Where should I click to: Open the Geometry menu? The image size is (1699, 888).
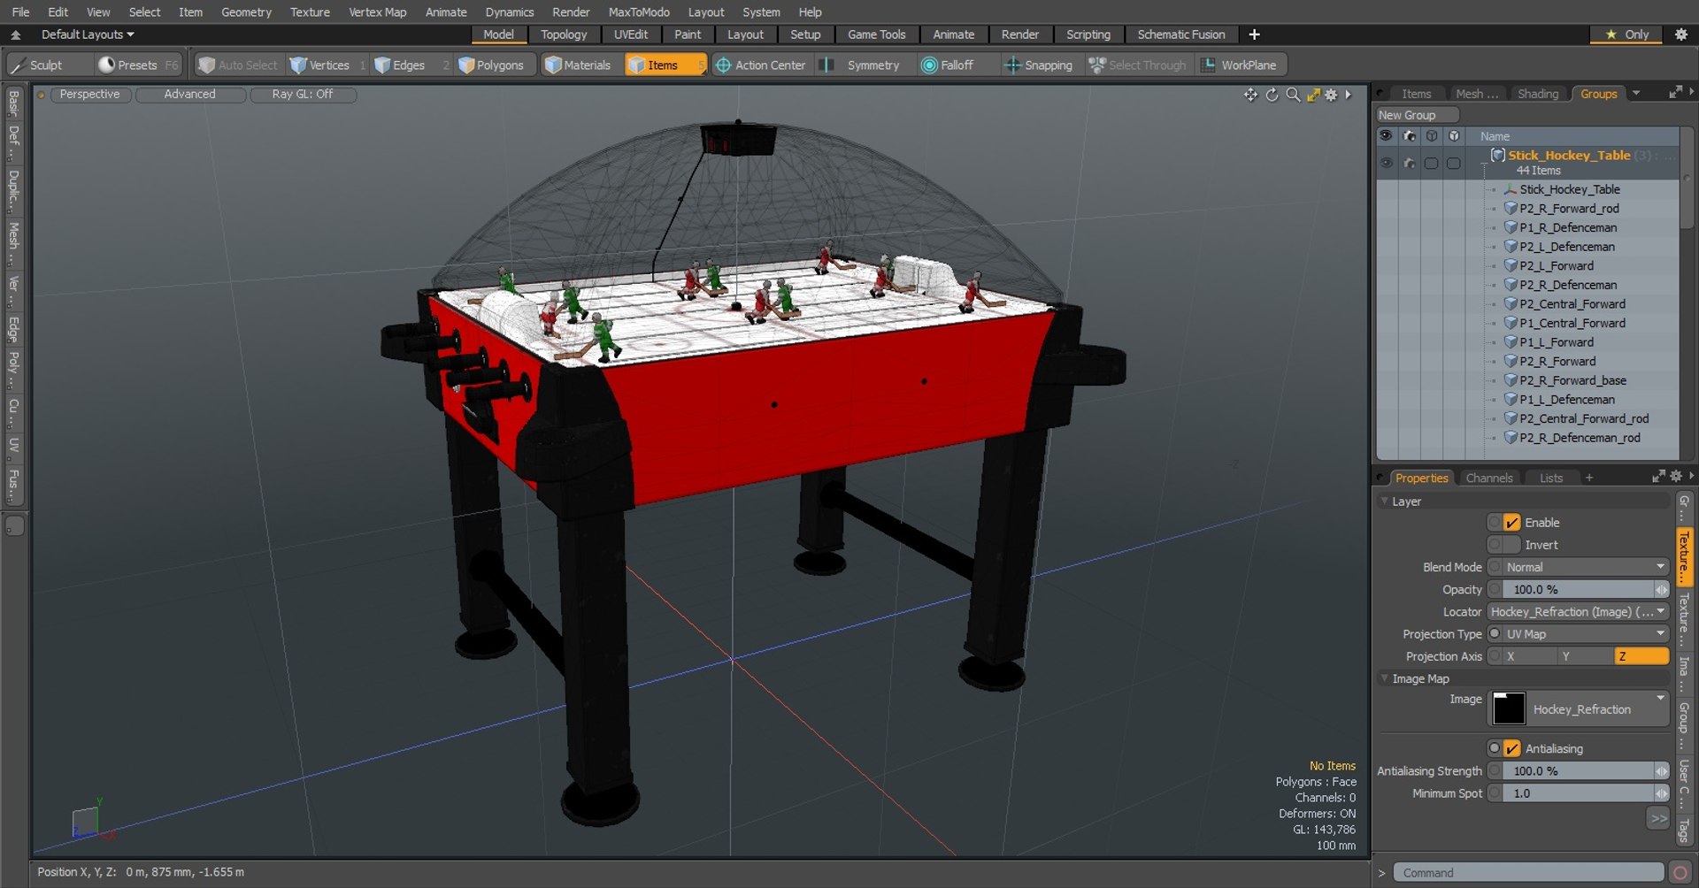(x=246, y=11)
